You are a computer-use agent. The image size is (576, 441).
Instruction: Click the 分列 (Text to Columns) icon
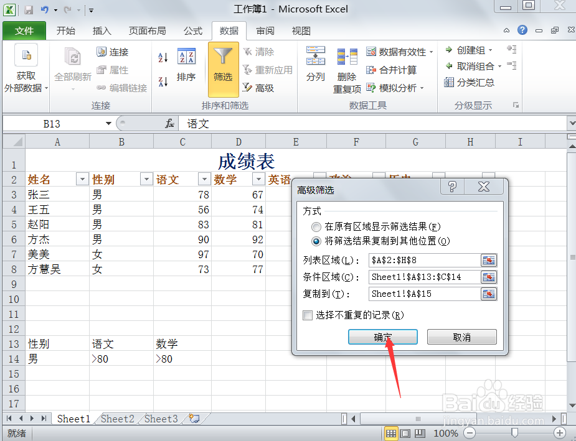point(316,67)
